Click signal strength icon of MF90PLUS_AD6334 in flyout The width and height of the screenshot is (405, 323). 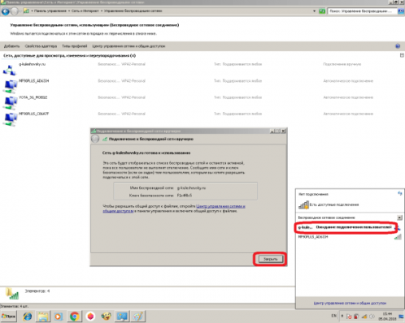398,237
